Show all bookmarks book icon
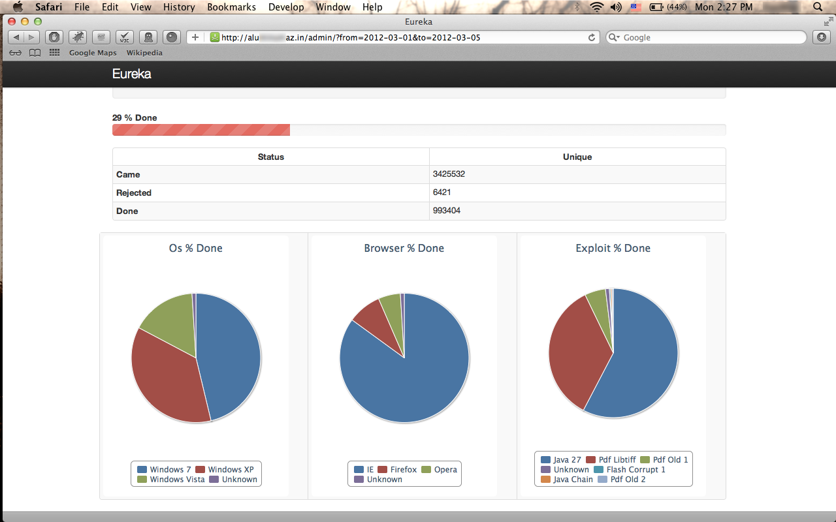 [35, 53]
